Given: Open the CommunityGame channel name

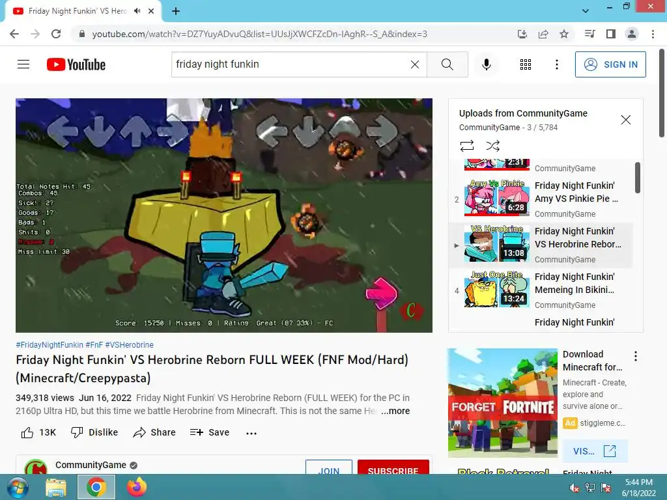Looking at the screenshot, I should click(x=91, y=465).
